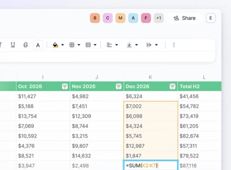Toggle strikethrough formatting

[26, 45]
